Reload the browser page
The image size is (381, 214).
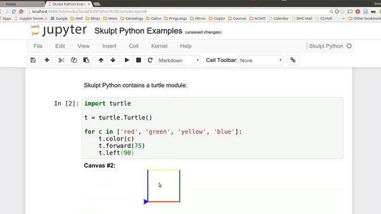coord(14,11)
